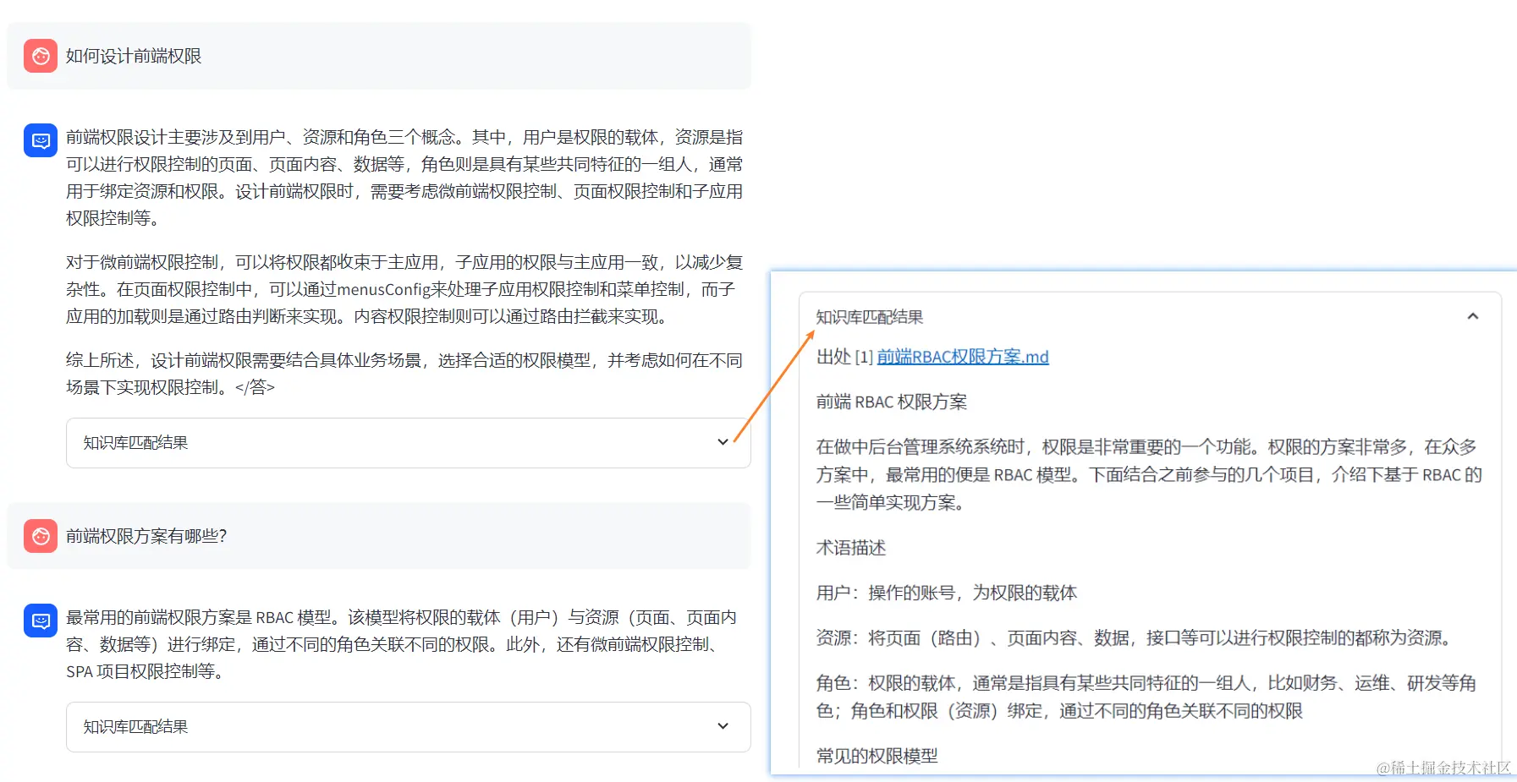Expand 知识库匹配结果 under the second answer
Viewport: 1517px width, 782px height.
(x=408, y=727)
